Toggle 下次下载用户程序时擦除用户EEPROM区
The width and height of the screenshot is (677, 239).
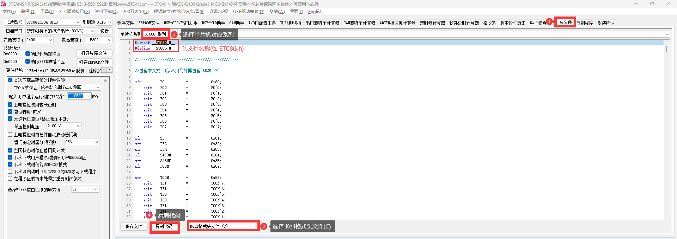pos(10,157)
